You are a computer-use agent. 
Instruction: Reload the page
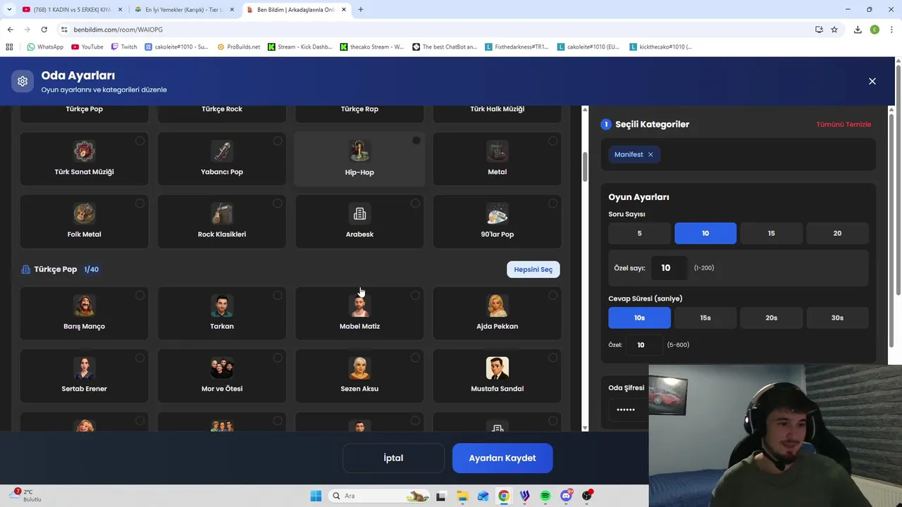(x=44, y=30)
